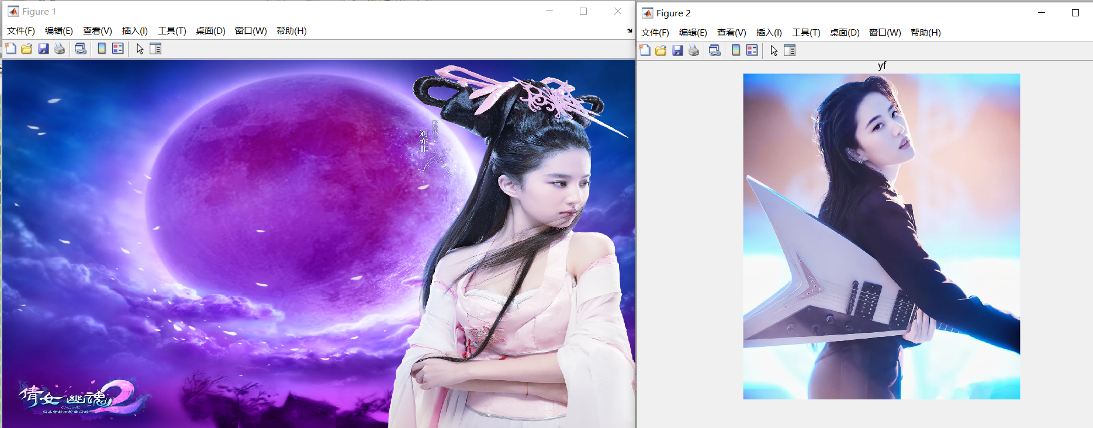Open 查看(V) menu in Figure 1

tap(98, 31)
